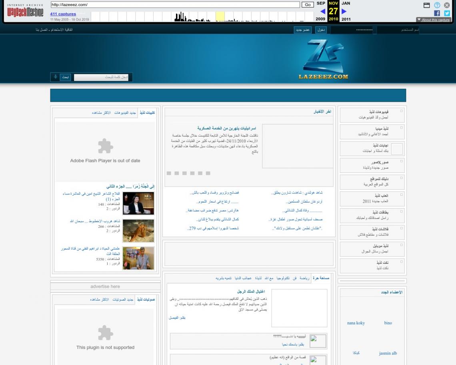
Task: Click the advertise here banner
Action: coord(105,287)
